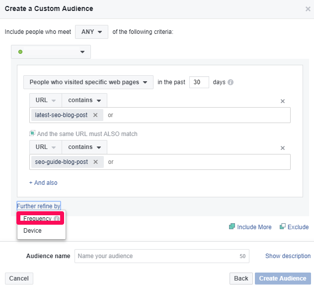
Task: Click the Include More icon
Action: (x=232, y=227)
